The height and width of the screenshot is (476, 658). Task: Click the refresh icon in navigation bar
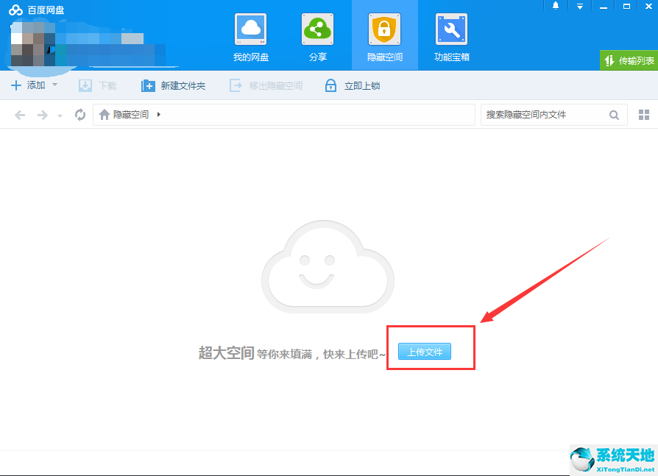80,115
